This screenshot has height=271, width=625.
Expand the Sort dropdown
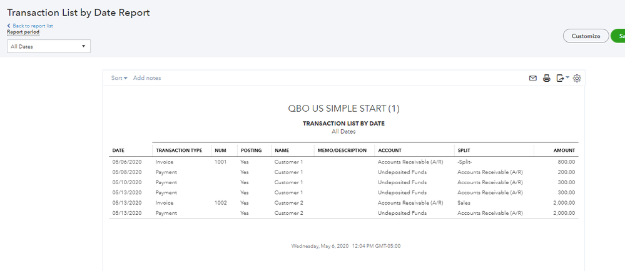click(119, 78)
